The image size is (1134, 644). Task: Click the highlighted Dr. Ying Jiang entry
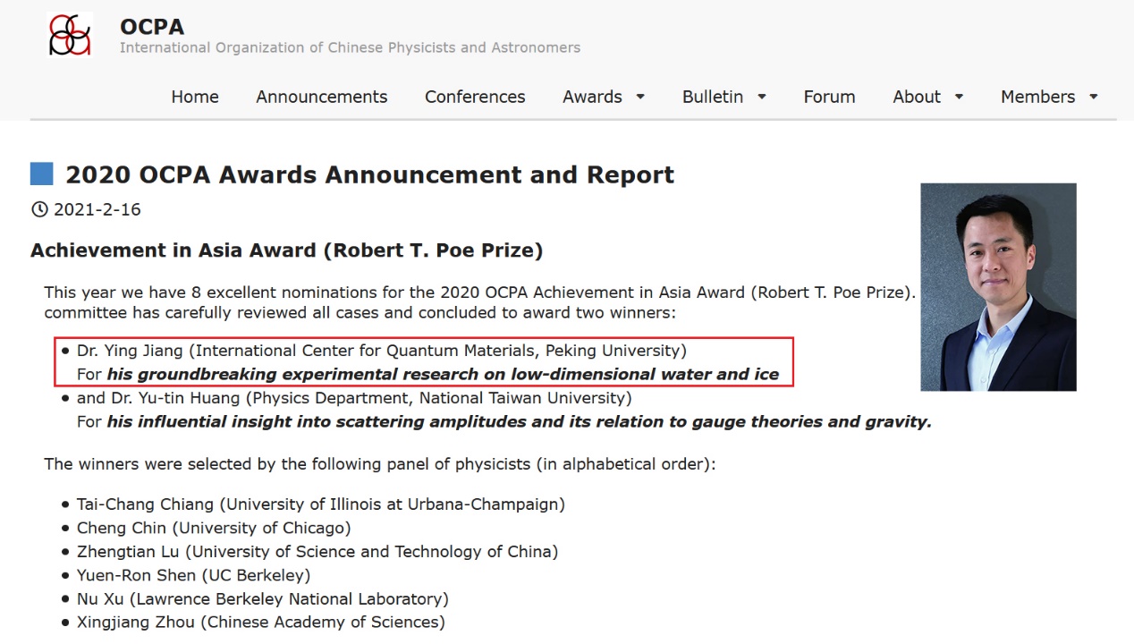(424, 362)
